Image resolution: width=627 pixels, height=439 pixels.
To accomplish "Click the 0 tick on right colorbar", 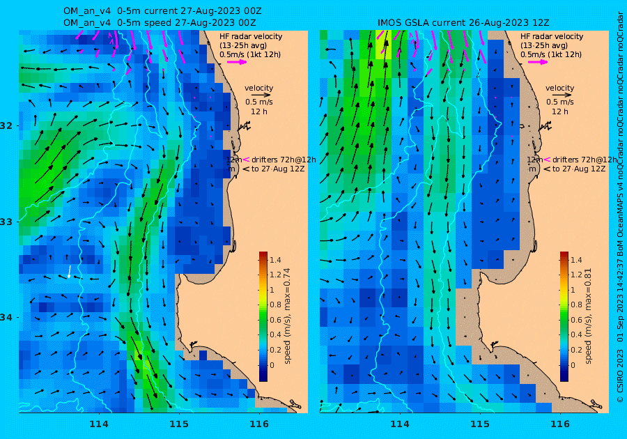I will coord(573,365).
